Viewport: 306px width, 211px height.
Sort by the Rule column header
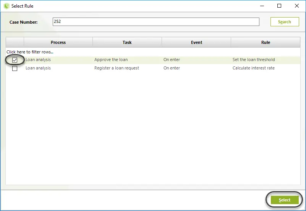click(x=266, y=42)
